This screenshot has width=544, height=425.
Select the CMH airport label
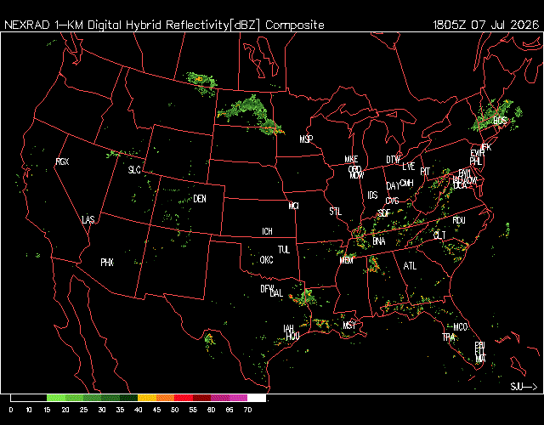[x=406, y=183]
